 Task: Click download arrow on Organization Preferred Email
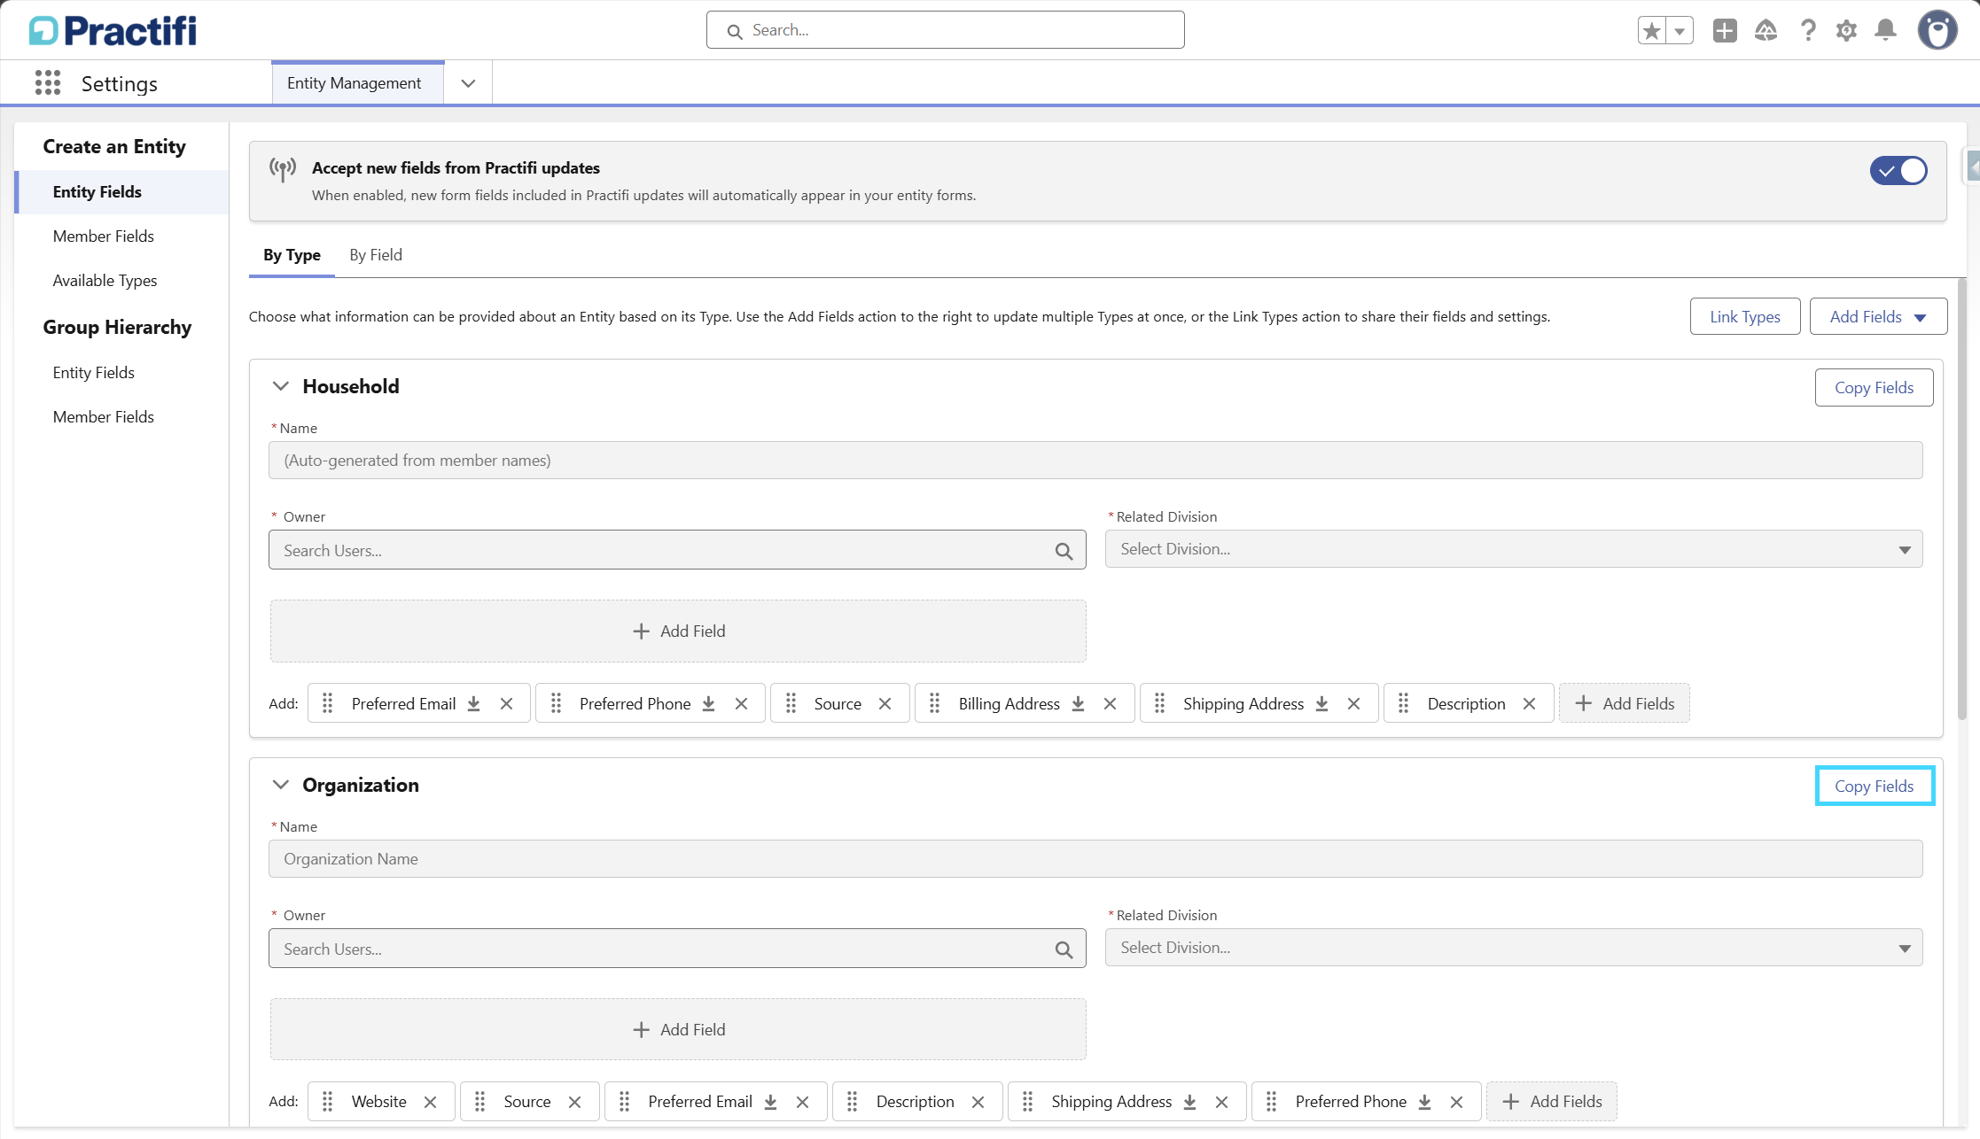(x=771, y=1102)
